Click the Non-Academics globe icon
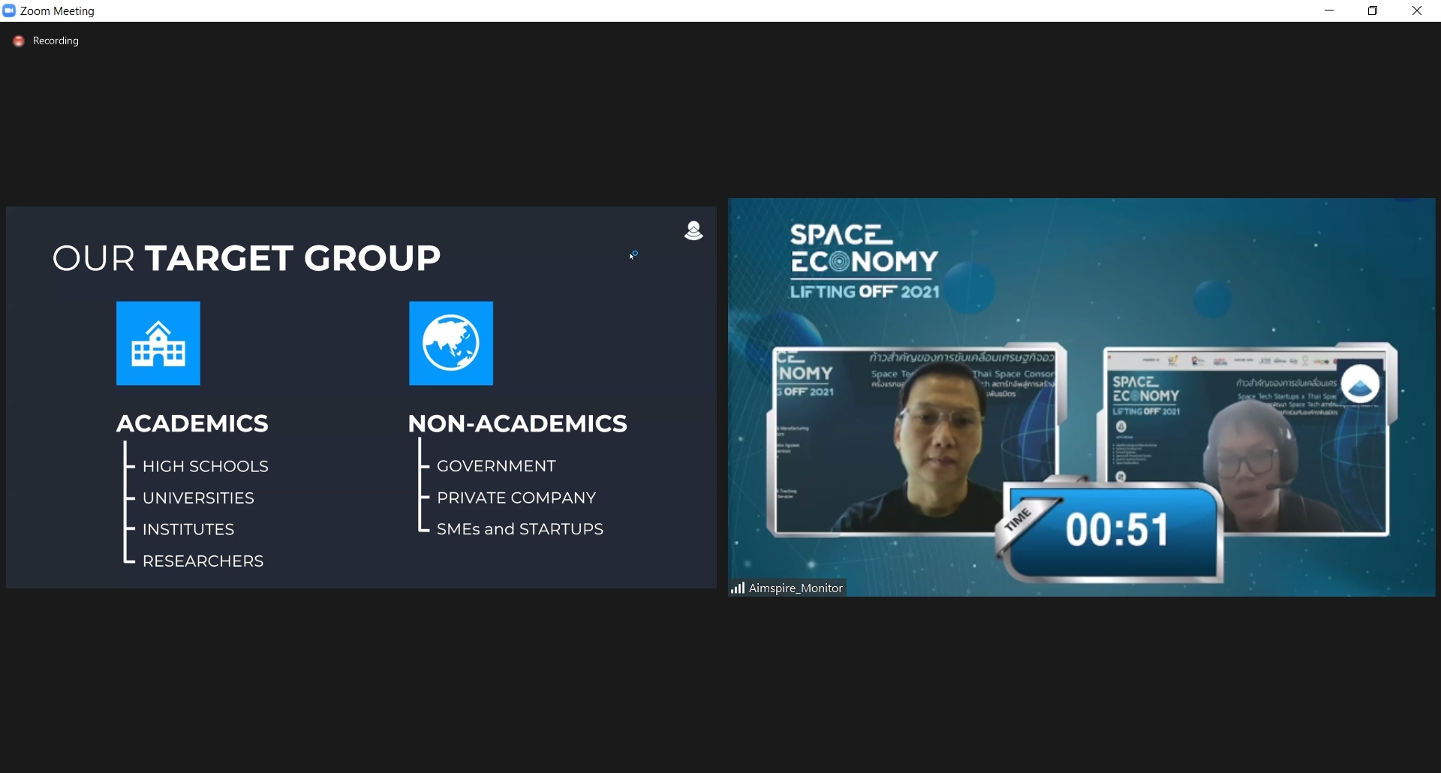Screen dimensions: 1441x773 (451, 344)
